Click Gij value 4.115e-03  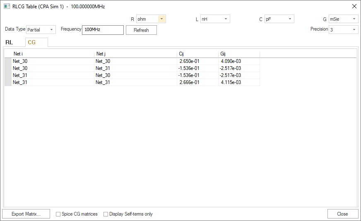coord(231,82)
